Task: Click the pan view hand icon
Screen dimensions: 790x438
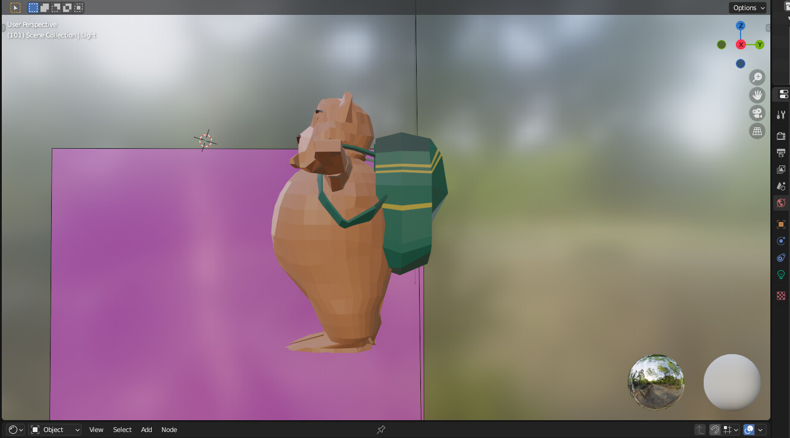Action: 757,95
